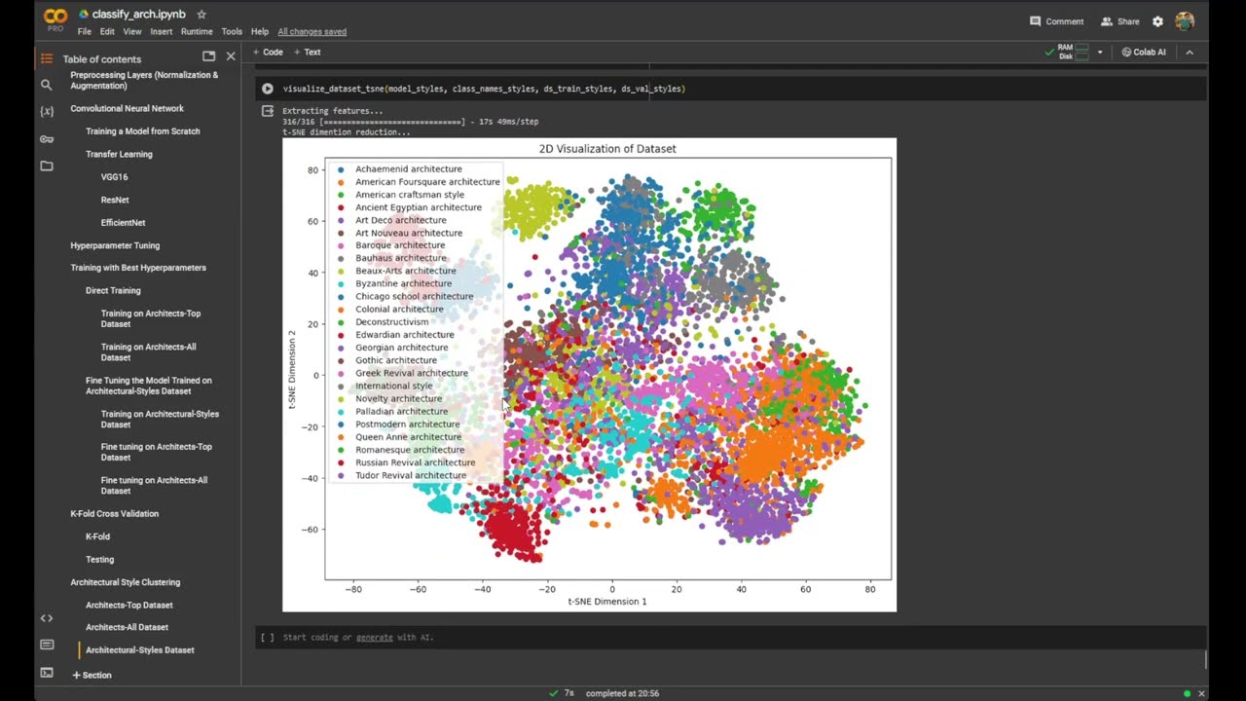Navigate to Transfer Learning section
1246x701 pixels.
coord(119,154)
